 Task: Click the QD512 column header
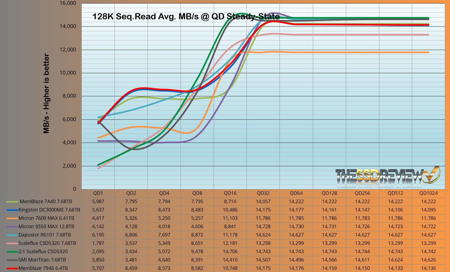[395, 193]
